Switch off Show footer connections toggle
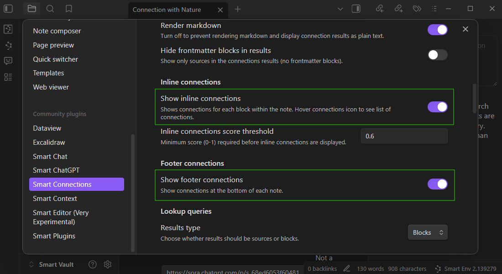 437,184
